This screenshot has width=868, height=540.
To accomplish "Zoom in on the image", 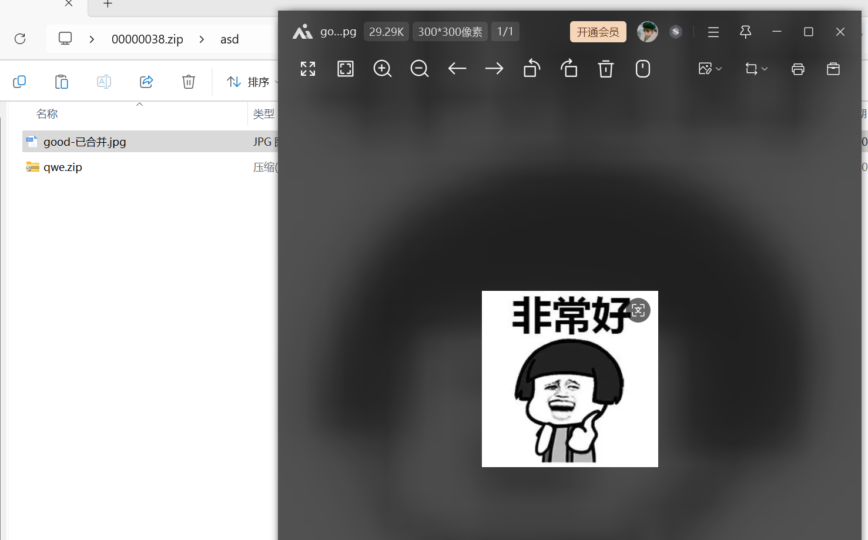I will coord(383,69).
